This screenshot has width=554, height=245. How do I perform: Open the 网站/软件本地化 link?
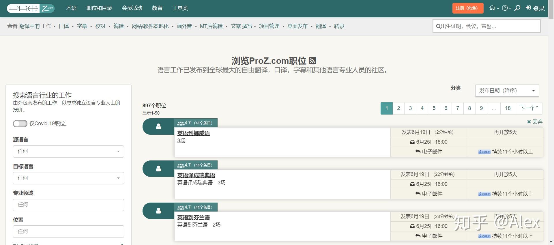(x=150, y=26)
